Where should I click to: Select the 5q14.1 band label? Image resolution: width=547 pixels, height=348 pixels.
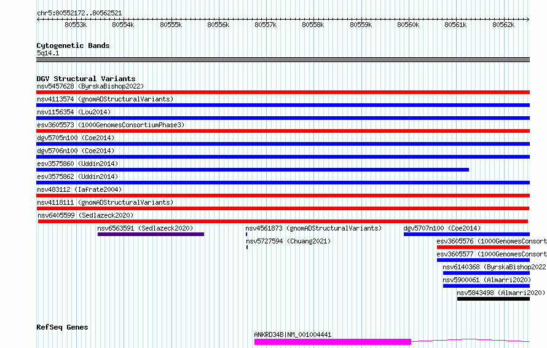click(x=48, y=53)
